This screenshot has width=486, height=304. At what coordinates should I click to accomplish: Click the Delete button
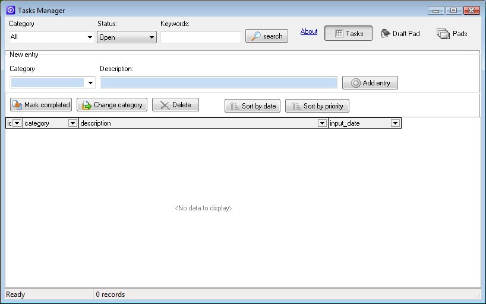tap(175, 105)
